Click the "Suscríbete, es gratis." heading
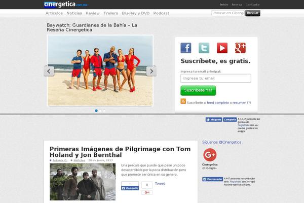Viewport: 304px width, 203px height. click(216, 61)
